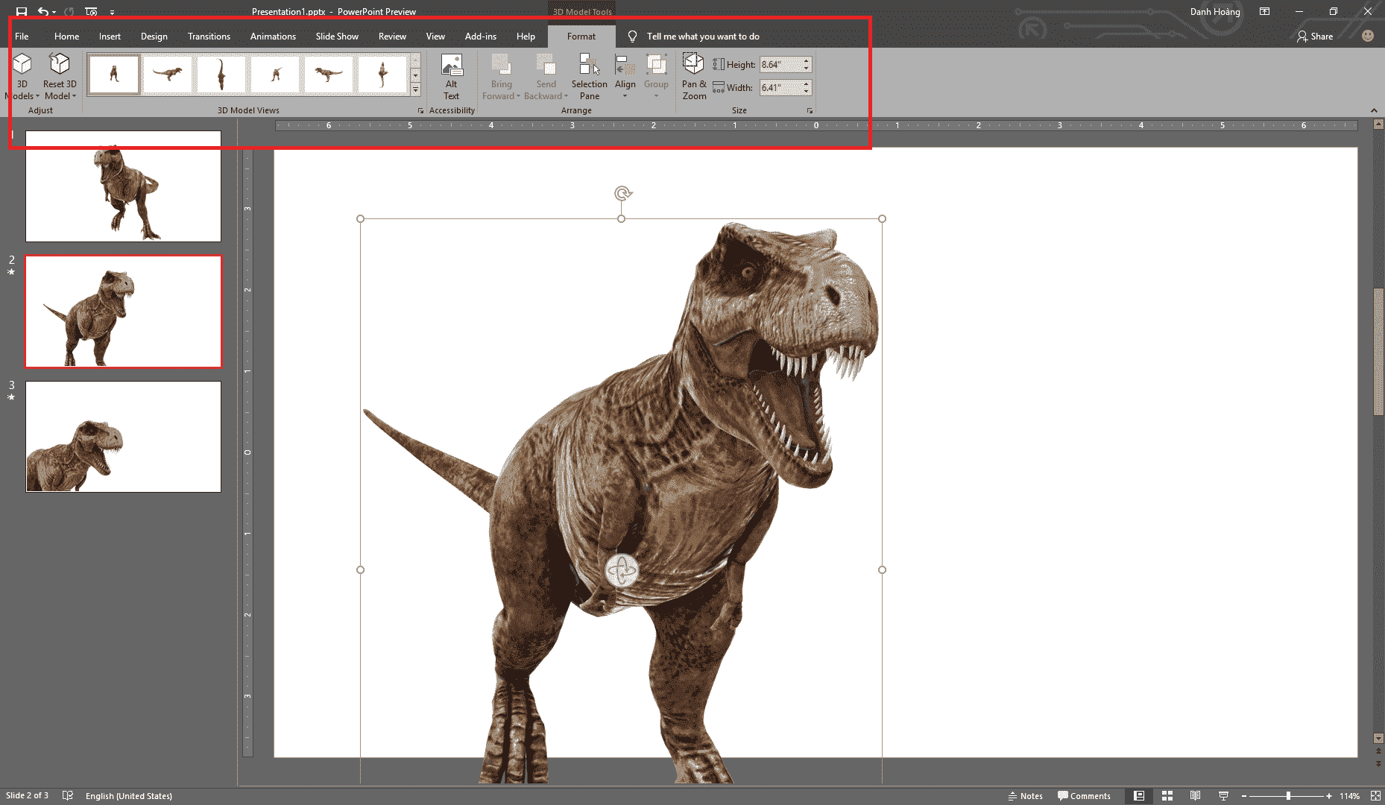Click the Share button
This screenshot has height=805, width=1385.
(1315, 37)
